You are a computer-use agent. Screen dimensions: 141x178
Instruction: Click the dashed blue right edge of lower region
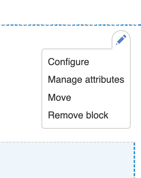134,160
